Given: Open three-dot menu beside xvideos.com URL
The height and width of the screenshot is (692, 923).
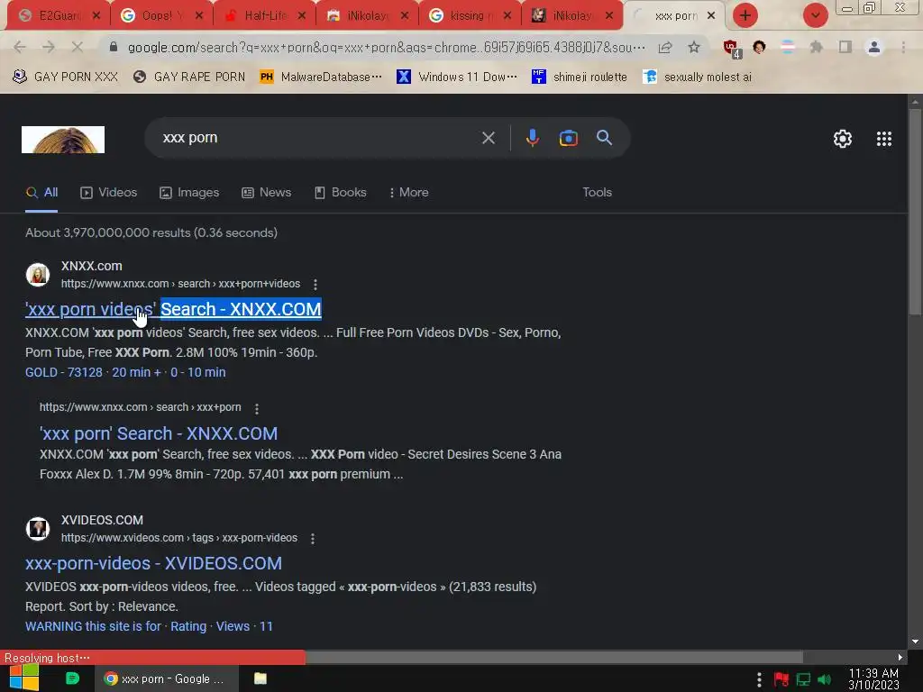Looking at the screenshot, I should [x=313, y=539].
